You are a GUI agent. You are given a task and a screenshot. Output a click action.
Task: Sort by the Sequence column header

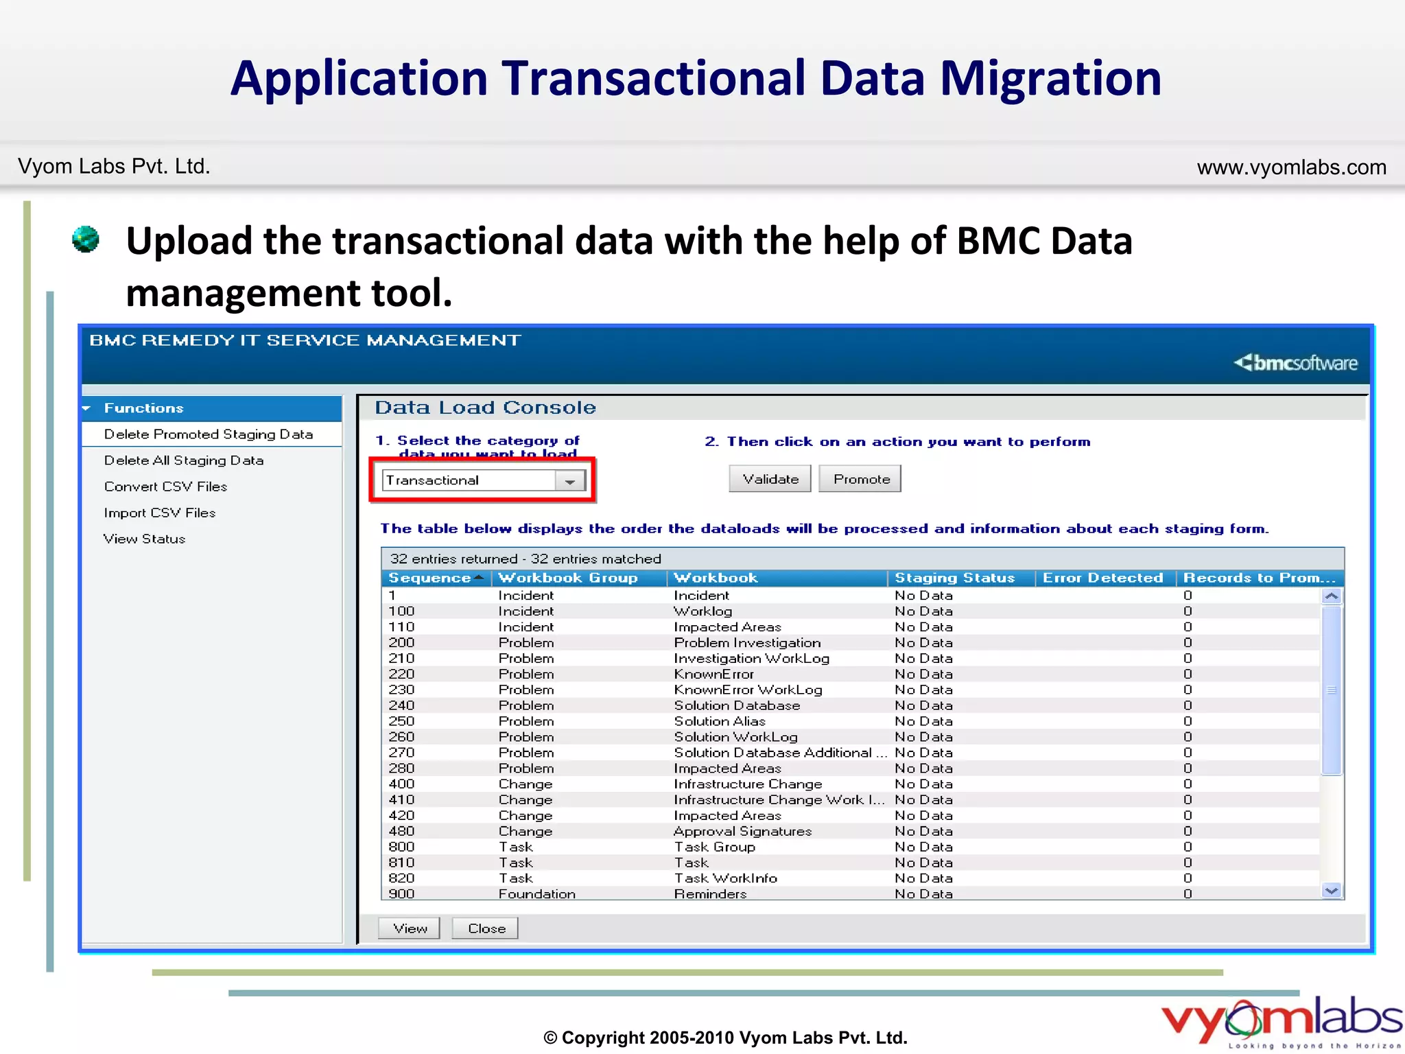click(436, 578)
